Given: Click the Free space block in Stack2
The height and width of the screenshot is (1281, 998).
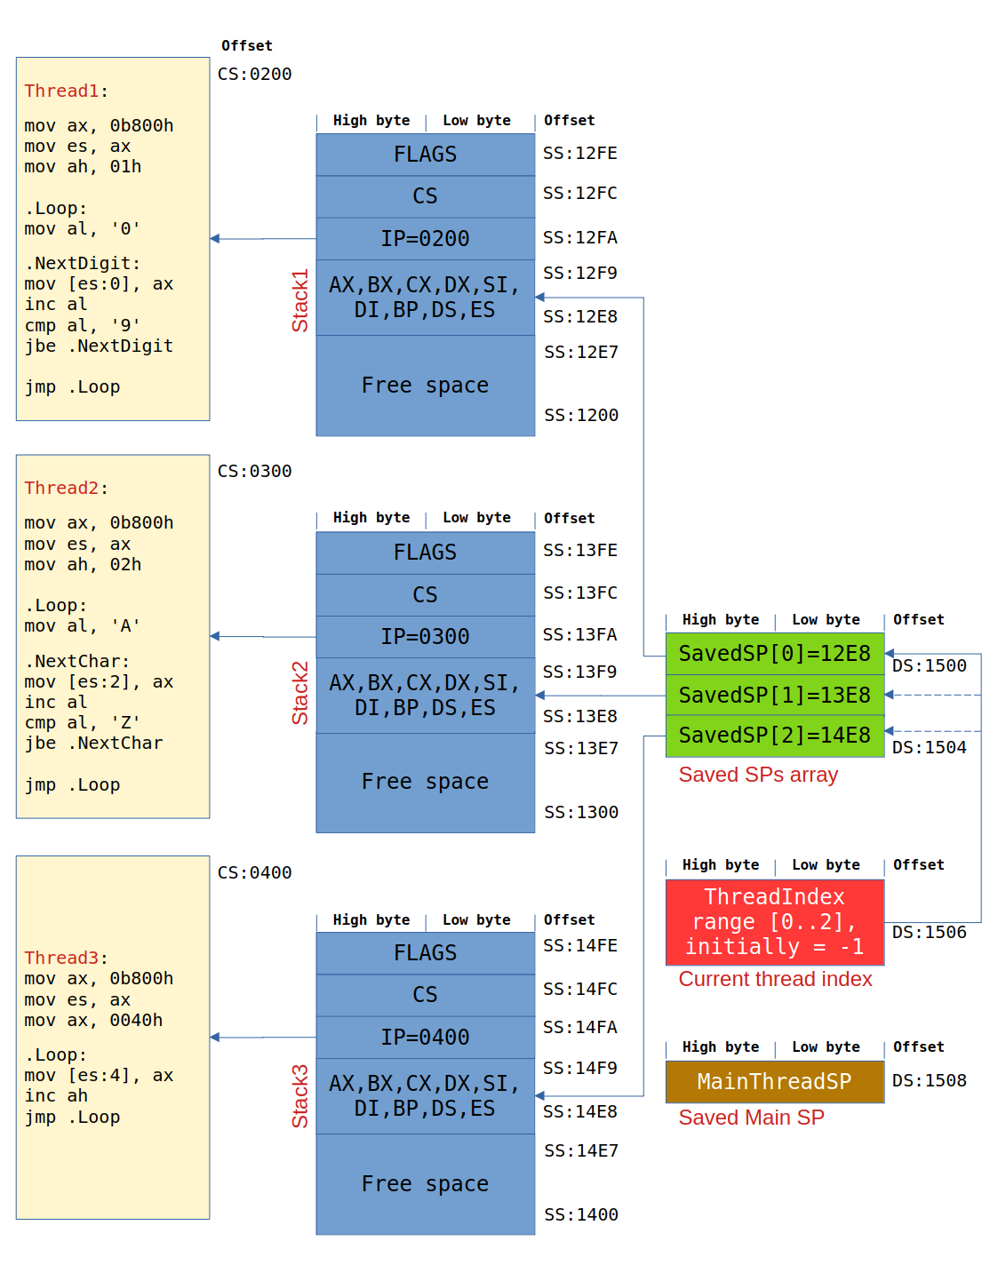Looking at the screenshot, I should click(426, 783).
